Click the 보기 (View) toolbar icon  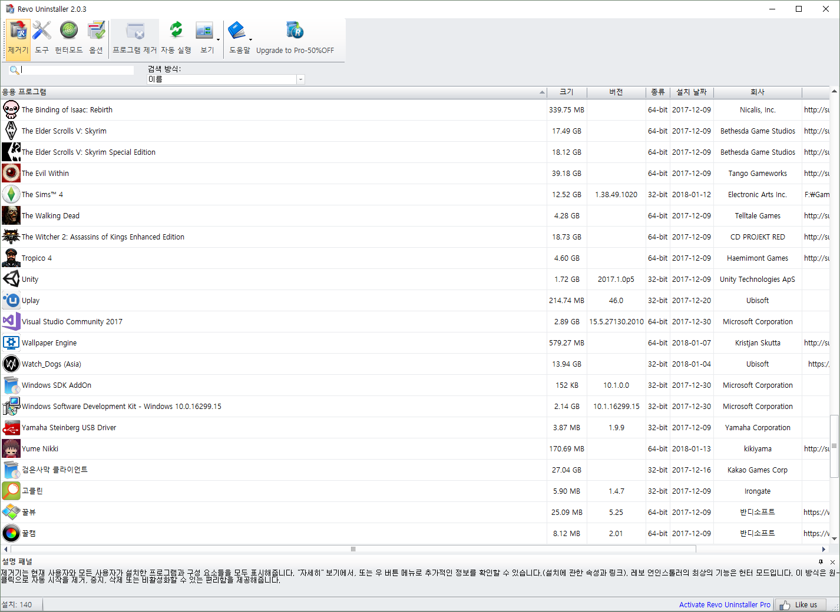click(204, 38)
